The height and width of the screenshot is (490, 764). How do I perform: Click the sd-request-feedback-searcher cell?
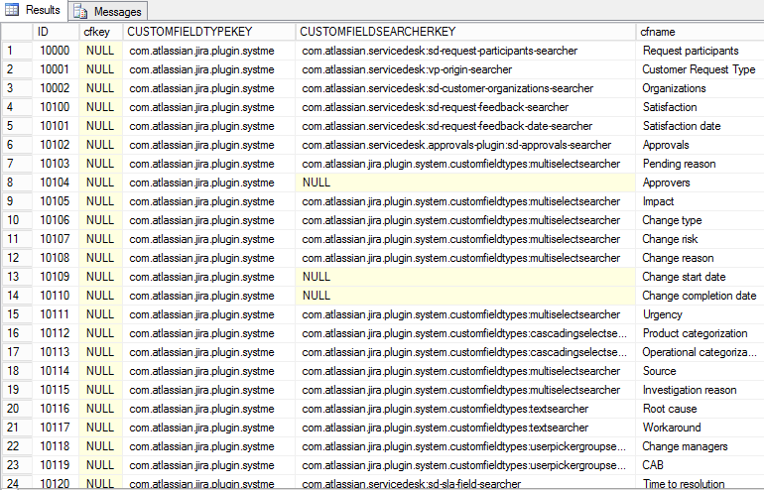[465, 107]
